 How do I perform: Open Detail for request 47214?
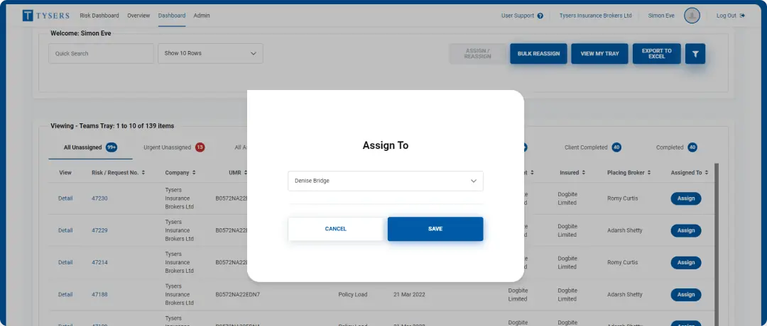pyautogui.click(x=65, y=262)
